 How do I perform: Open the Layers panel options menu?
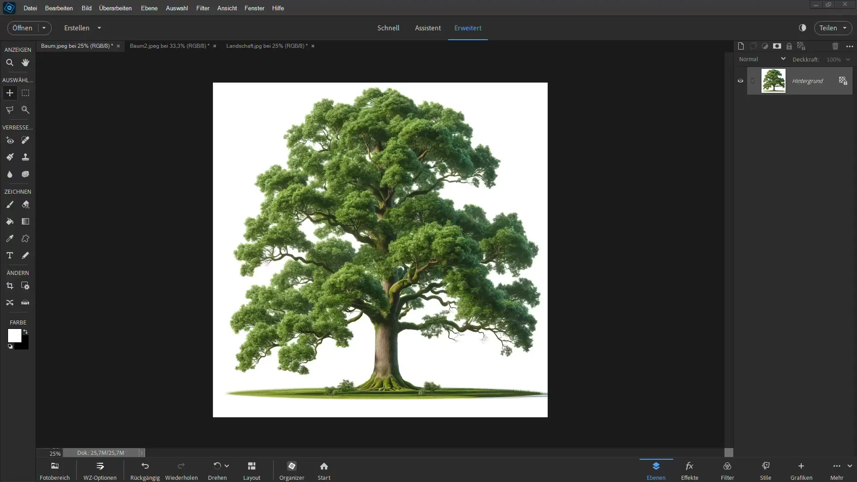click(x=850, y=46)
